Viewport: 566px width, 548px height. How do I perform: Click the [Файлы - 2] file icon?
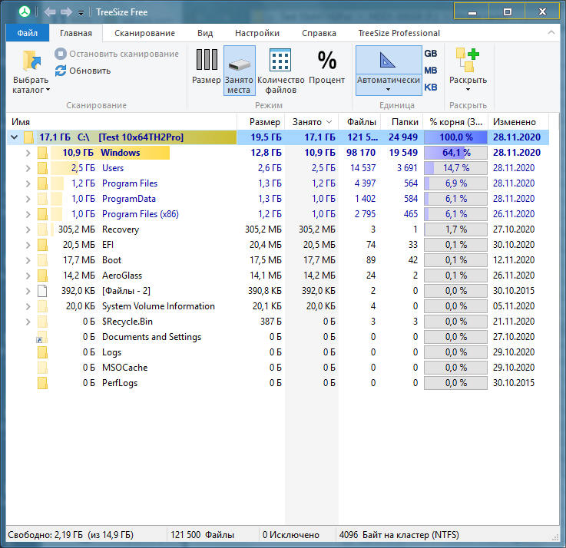point(42,291)
